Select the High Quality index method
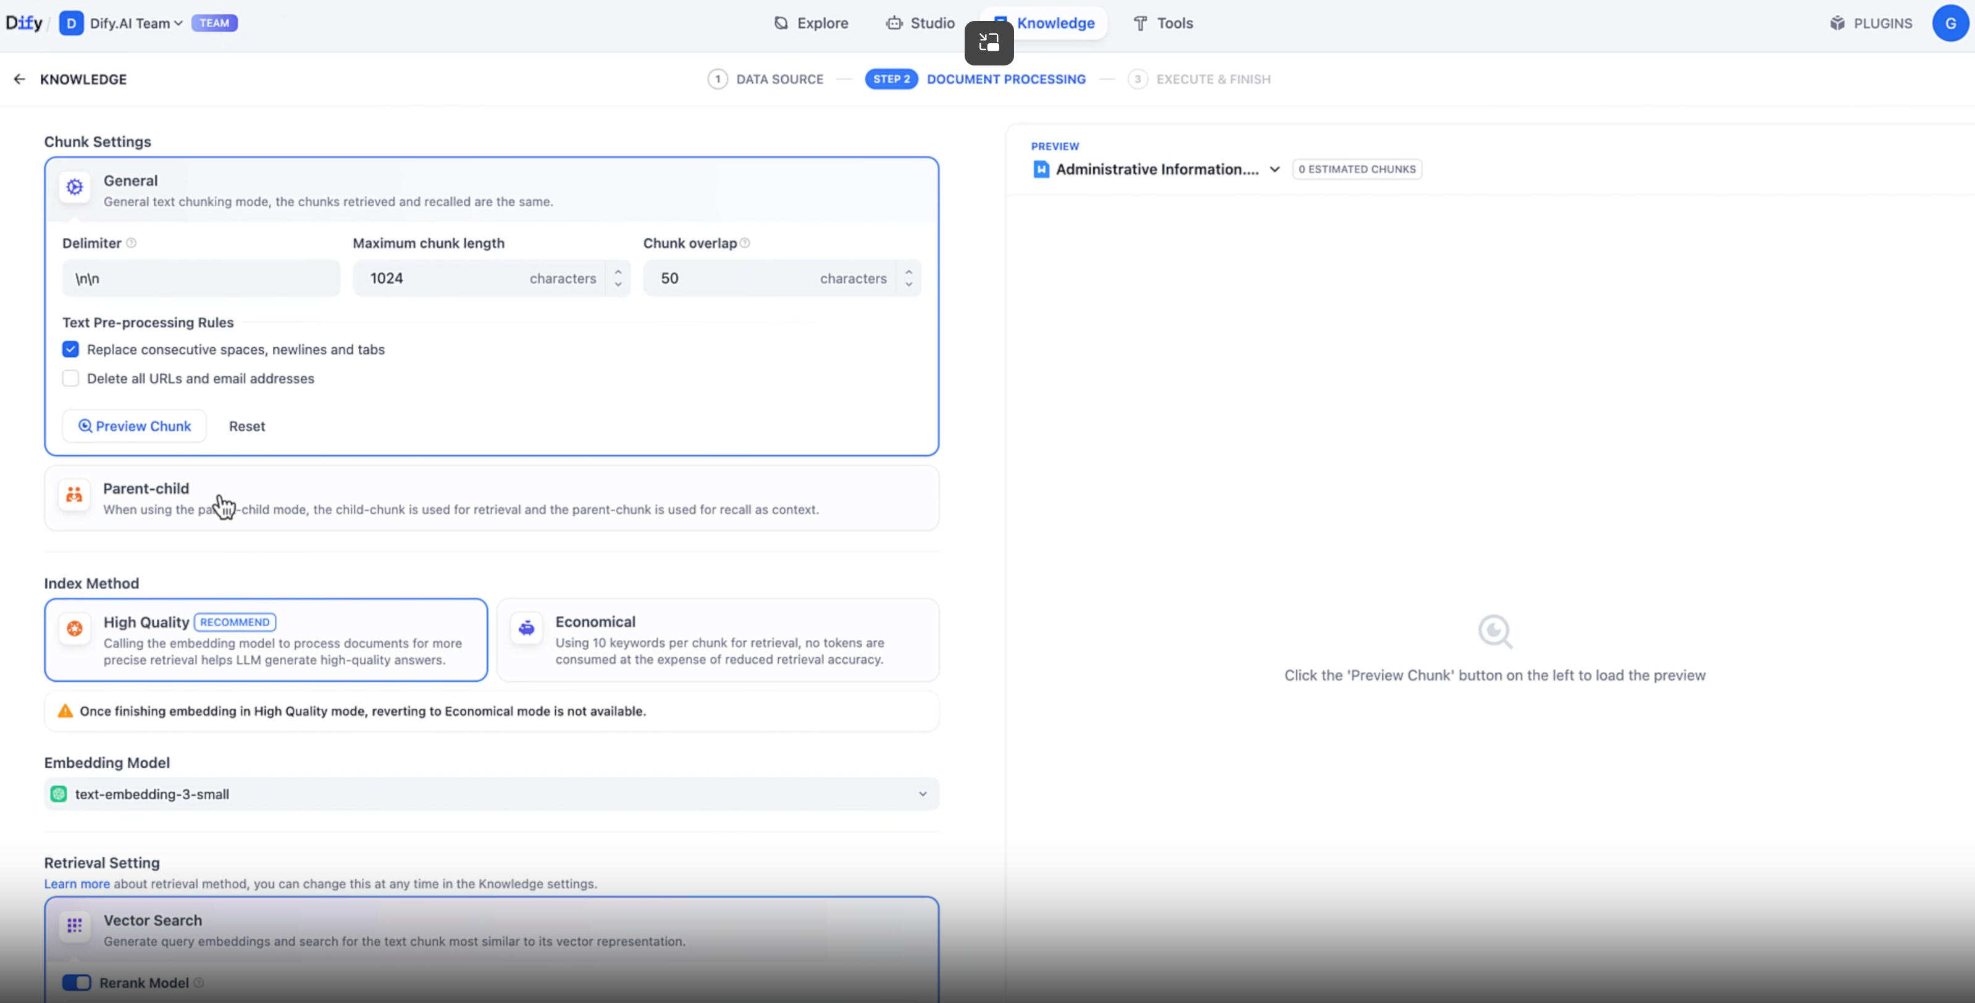The width and height of the screenshot is (1975, 1003). (x=266, y=639)
